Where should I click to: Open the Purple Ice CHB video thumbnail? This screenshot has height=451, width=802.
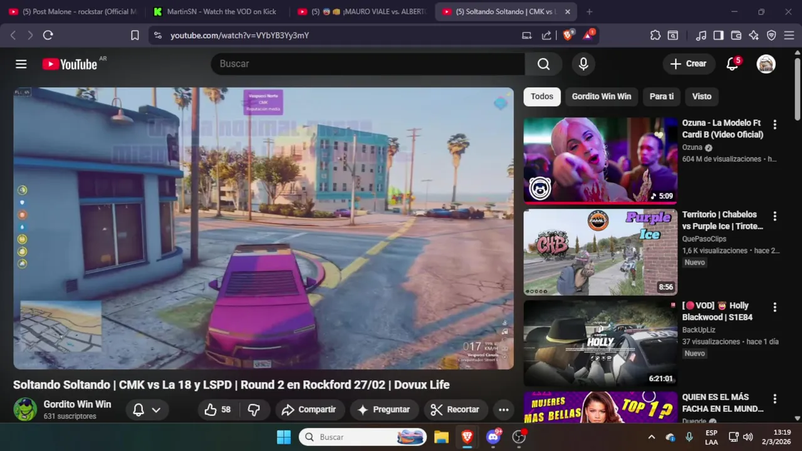point(600,252)
